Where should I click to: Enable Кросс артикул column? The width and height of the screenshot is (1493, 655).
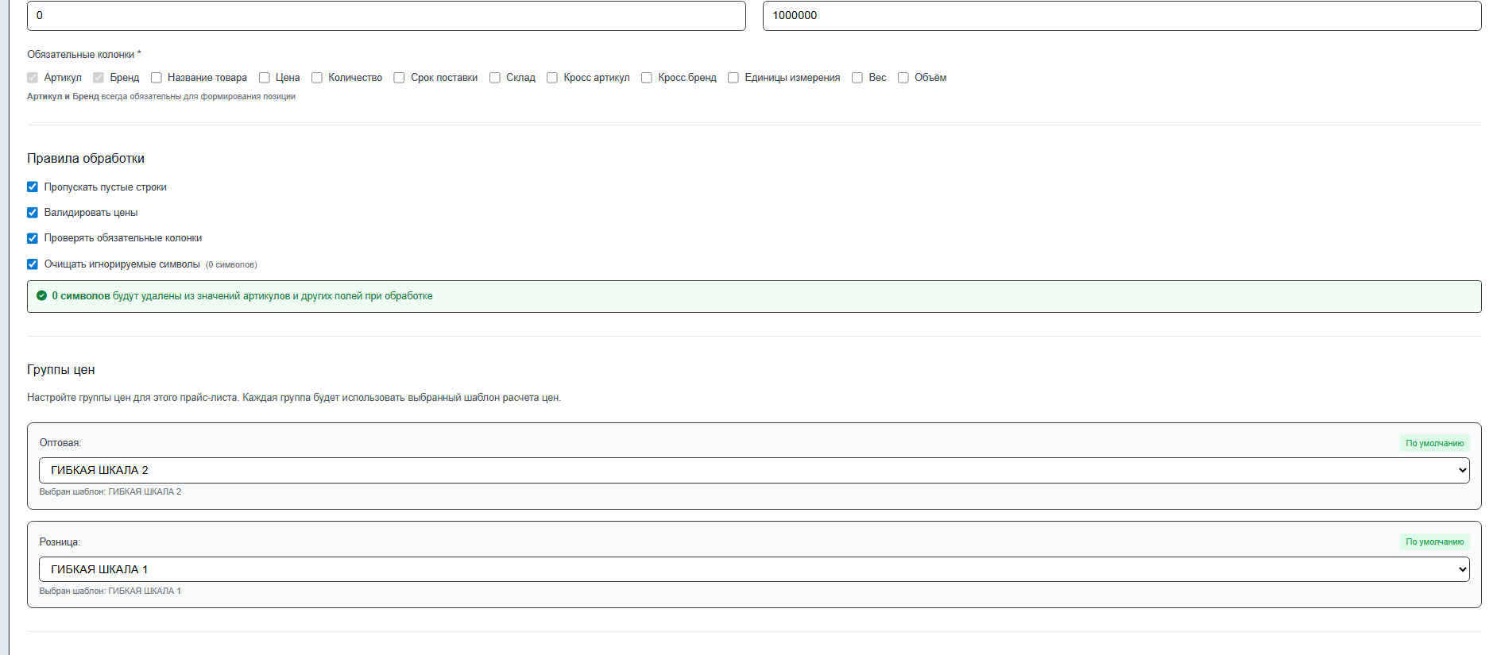point(552,78)
